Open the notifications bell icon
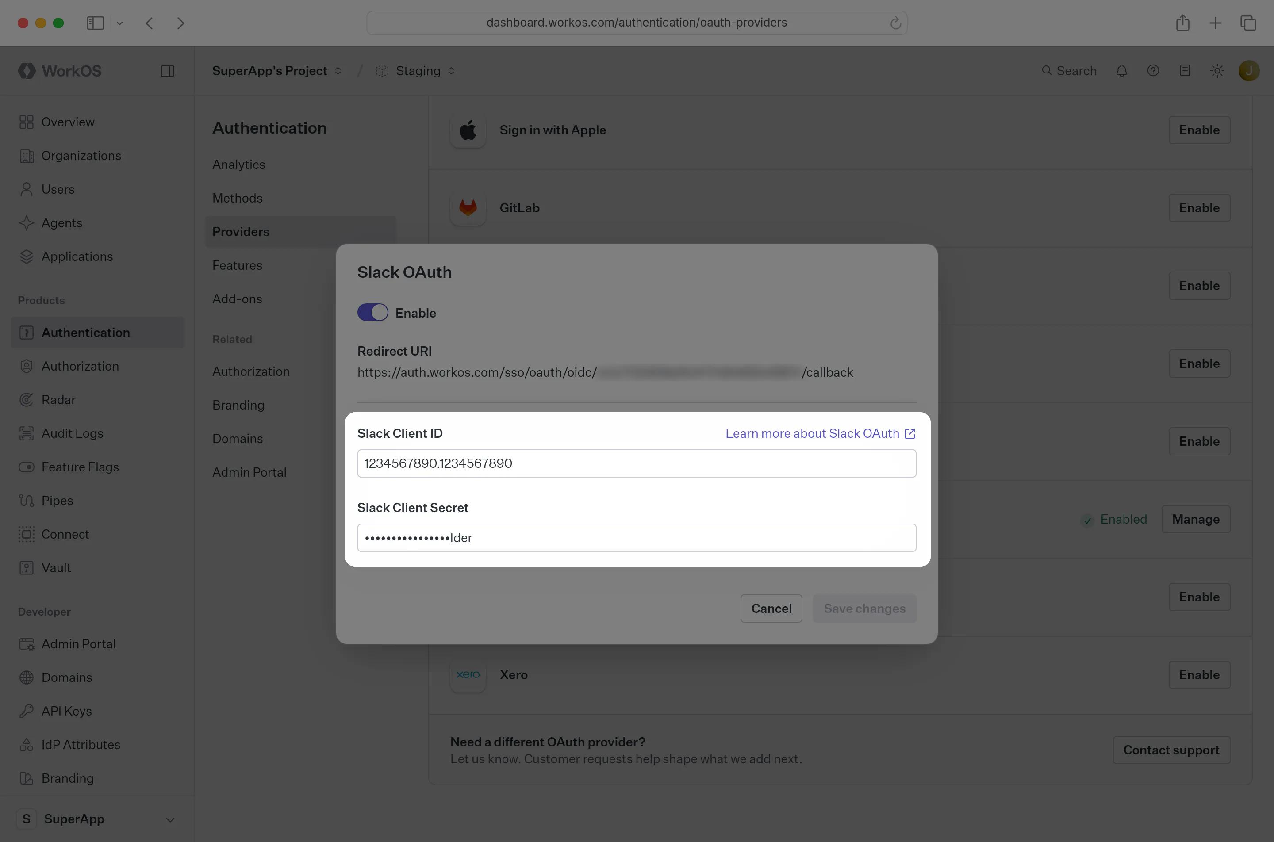 pos(1121,71)
